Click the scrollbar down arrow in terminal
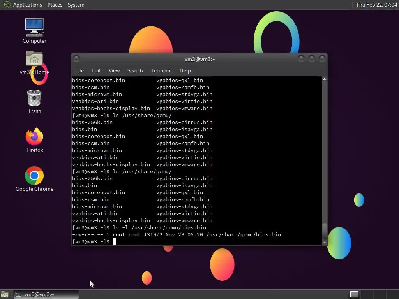399x299 pixels. pos(325,243)
